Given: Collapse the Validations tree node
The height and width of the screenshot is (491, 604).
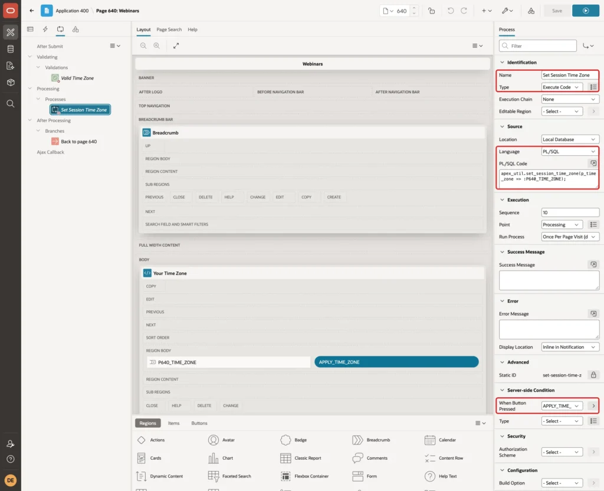Looking at the screenshot, I should 38,67.
